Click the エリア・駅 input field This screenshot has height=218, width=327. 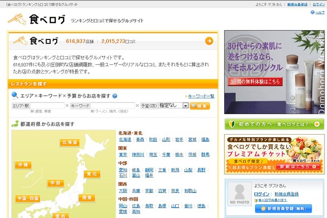pos(48,105)
